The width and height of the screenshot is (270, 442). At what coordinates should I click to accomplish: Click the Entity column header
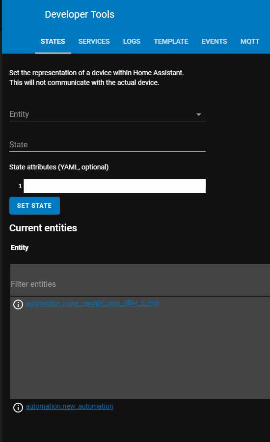coord(20,248)
